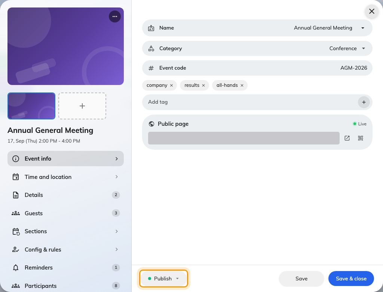The image size is (383, 292).
Task: Click the plus button to add tag
Action: (364, 102)
